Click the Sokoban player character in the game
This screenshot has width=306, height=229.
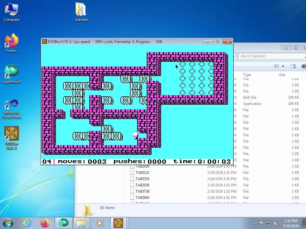[x=135, y=135]
